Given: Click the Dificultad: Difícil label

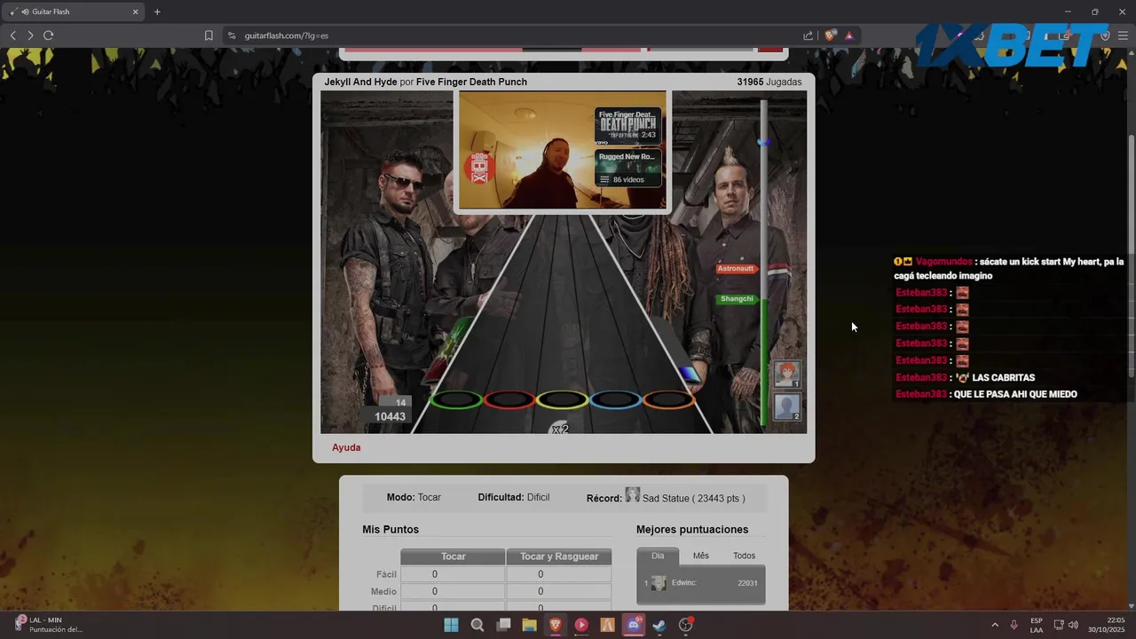Looking at the screenshot, I should pos(514,497).
